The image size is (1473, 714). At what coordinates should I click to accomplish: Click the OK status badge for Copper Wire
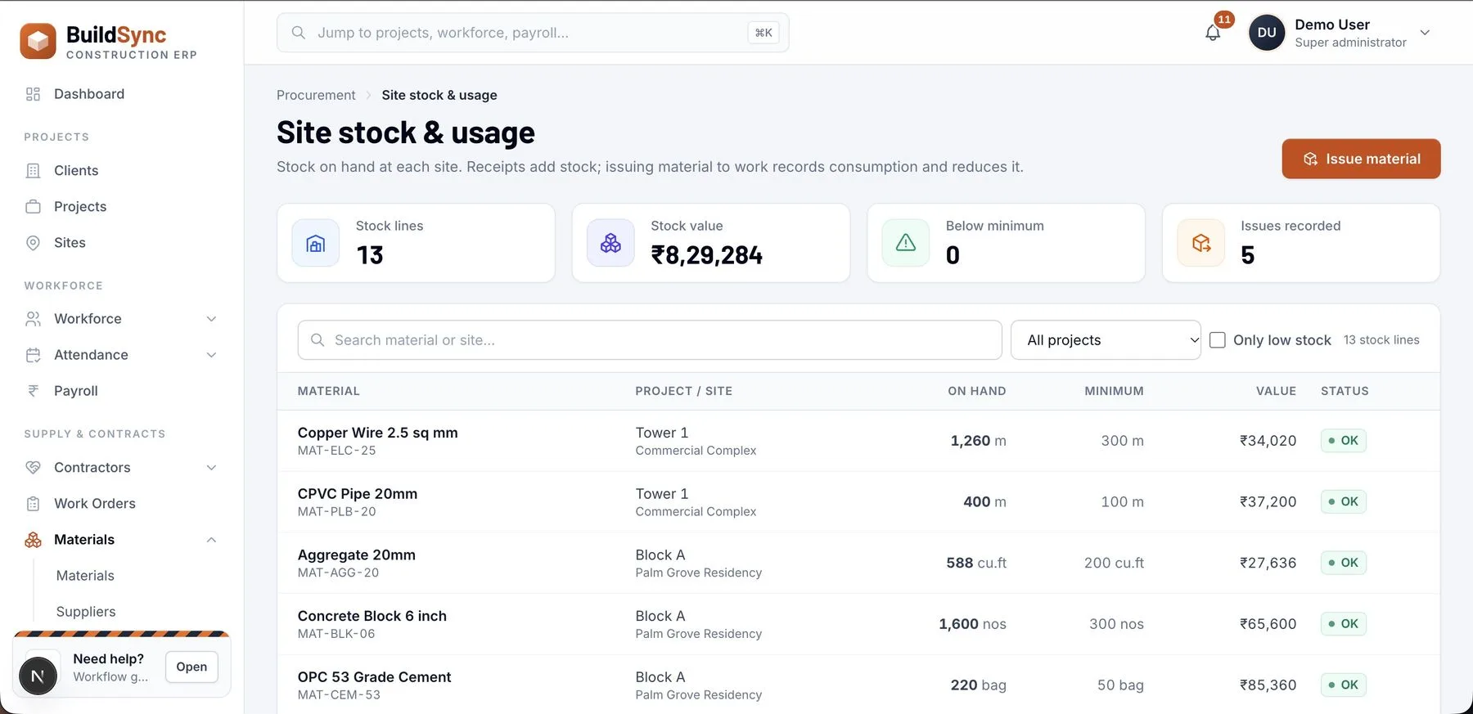pos(1344,441)
